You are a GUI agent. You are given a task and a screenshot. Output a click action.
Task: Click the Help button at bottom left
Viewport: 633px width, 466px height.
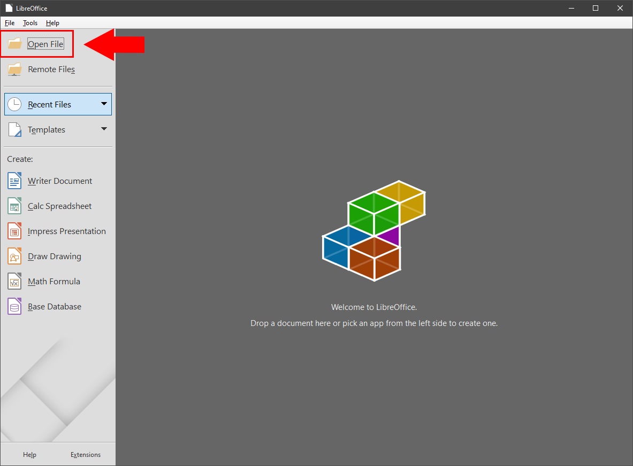point(29,454)
